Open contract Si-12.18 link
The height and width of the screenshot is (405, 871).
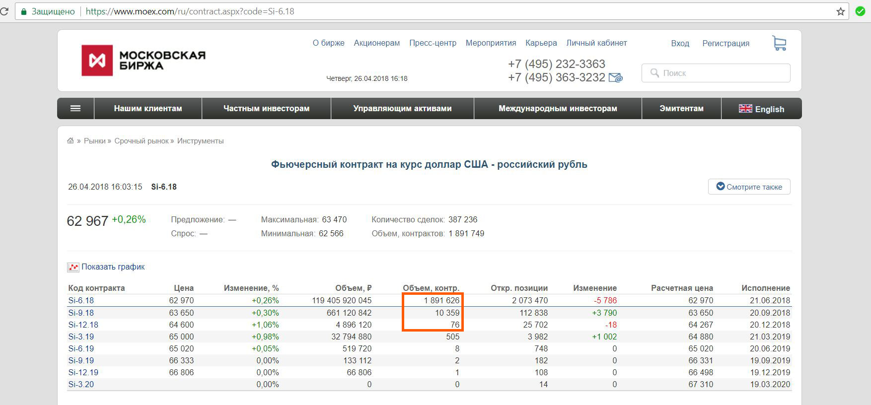83,325
